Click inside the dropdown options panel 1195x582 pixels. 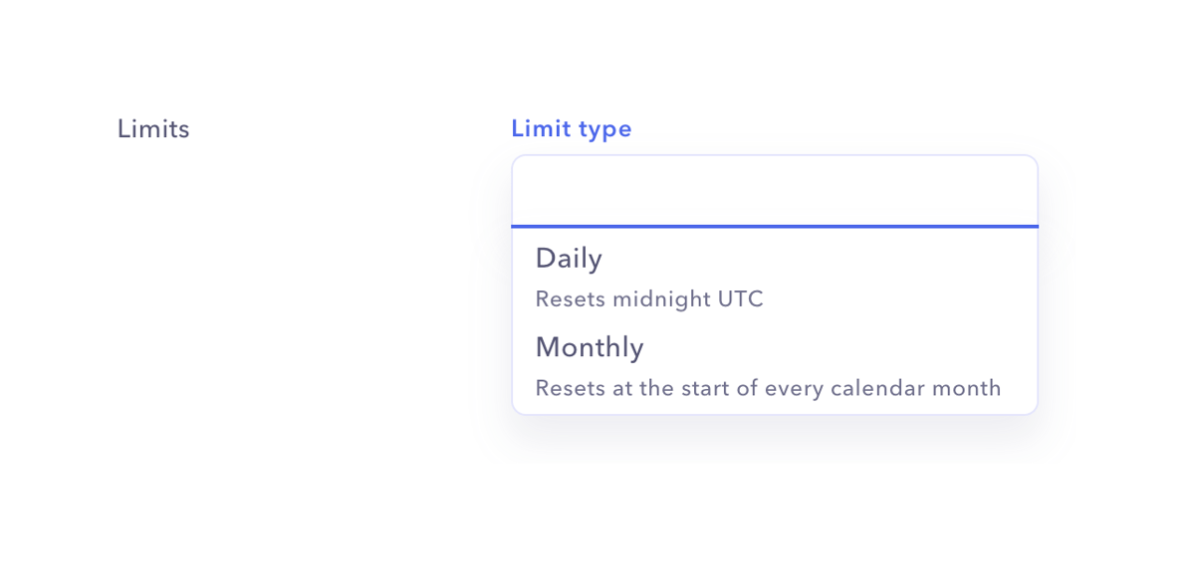(x=775, y=318)
